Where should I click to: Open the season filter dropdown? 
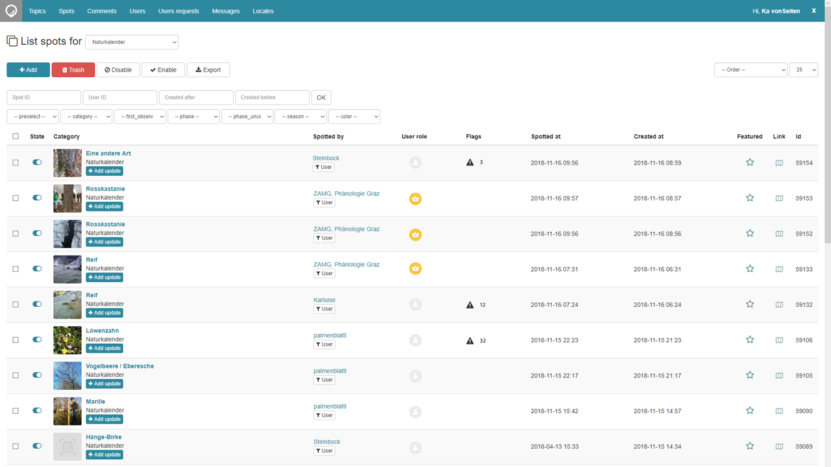point(300,117)
